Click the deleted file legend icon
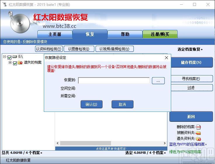The height and width of the screenshot is (164, 215). 199,127
